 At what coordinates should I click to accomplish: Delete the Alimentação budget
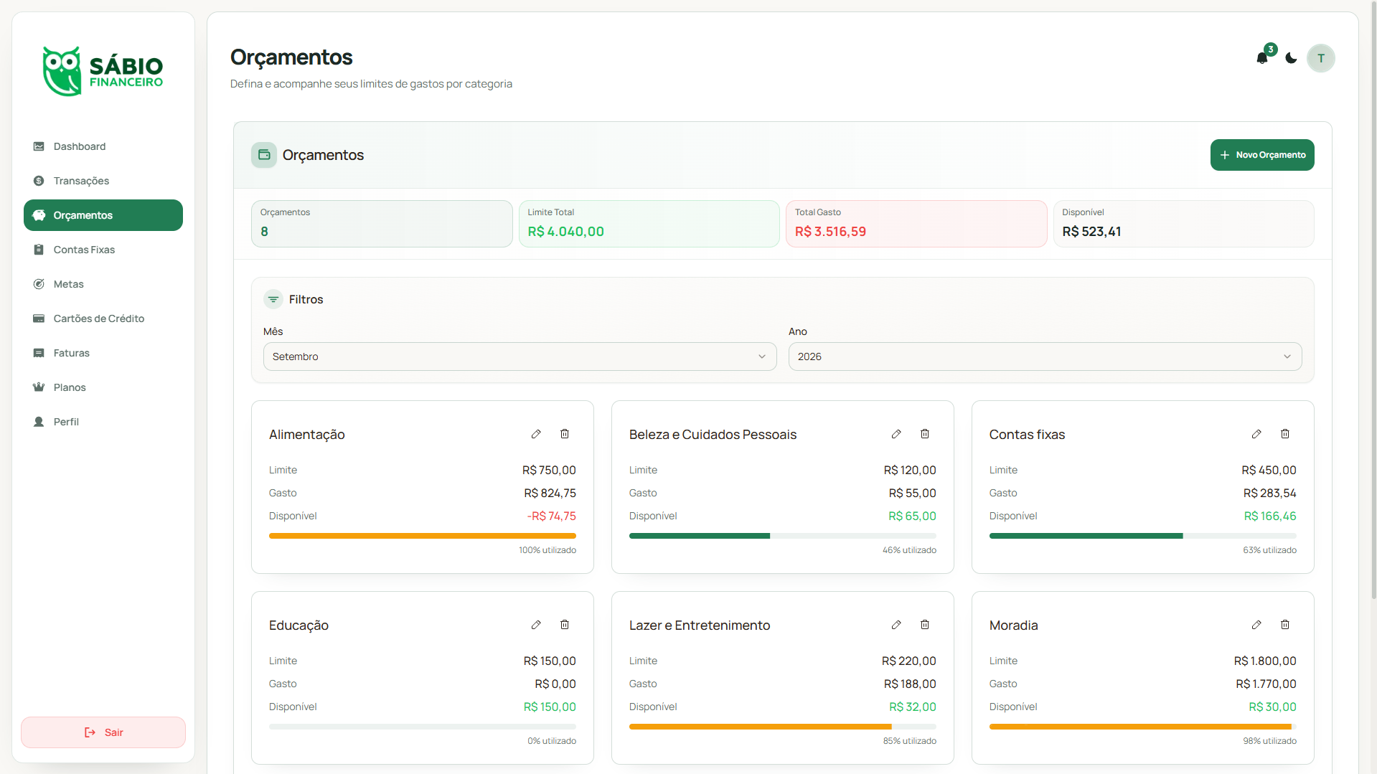click(x=565, y=434)
